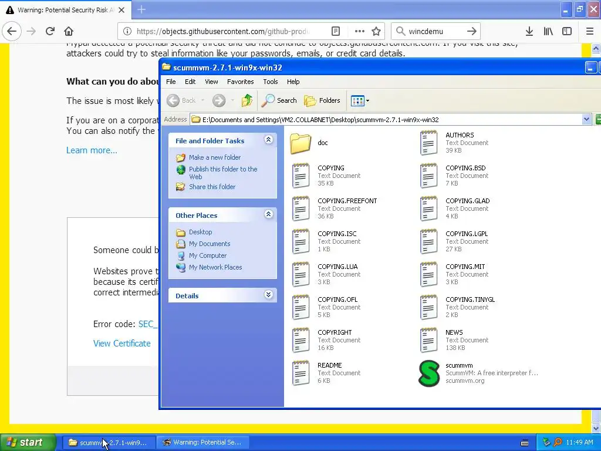
Task: Select the COPYING.LGPL file icon
Action: point(428,241)
